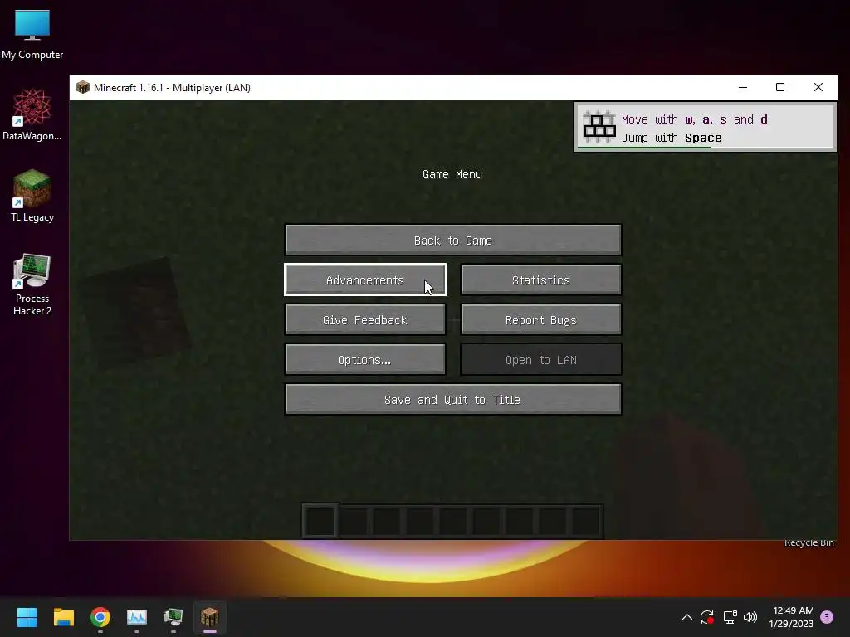The image size is (850, 637).
Task: Select the DataWagon desktop shortcut
Action: (x=32, y=114)
